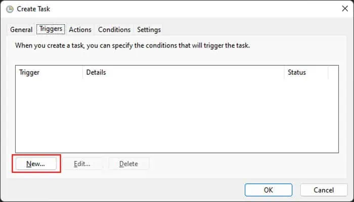The height and width of the screenshot is (202, 354).
Task: Cancel the task creation
Action: [324, 190]
